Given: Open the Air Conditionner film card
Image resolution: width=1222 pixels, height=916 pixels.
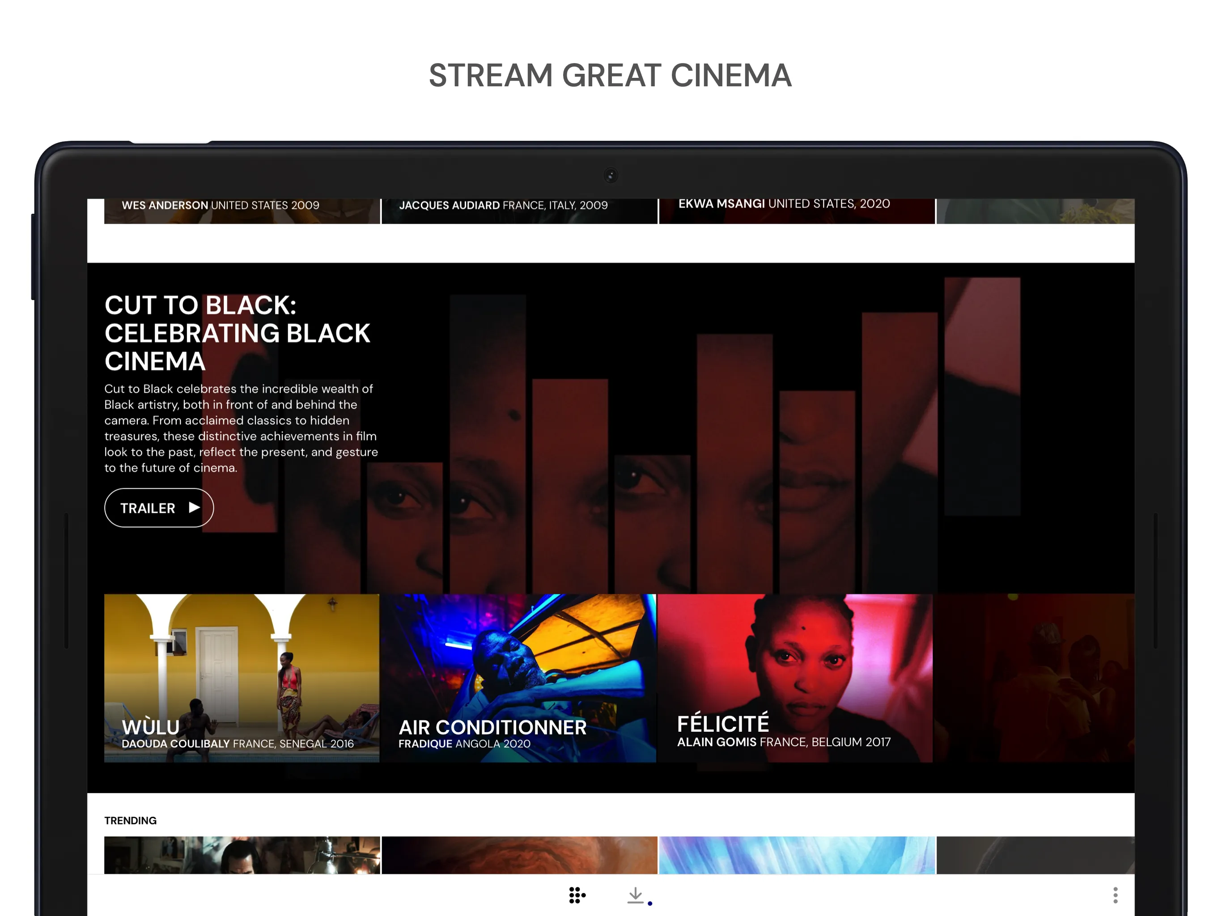Looking at the screenshot, I should pyautogui.click(x=519, y=678).
